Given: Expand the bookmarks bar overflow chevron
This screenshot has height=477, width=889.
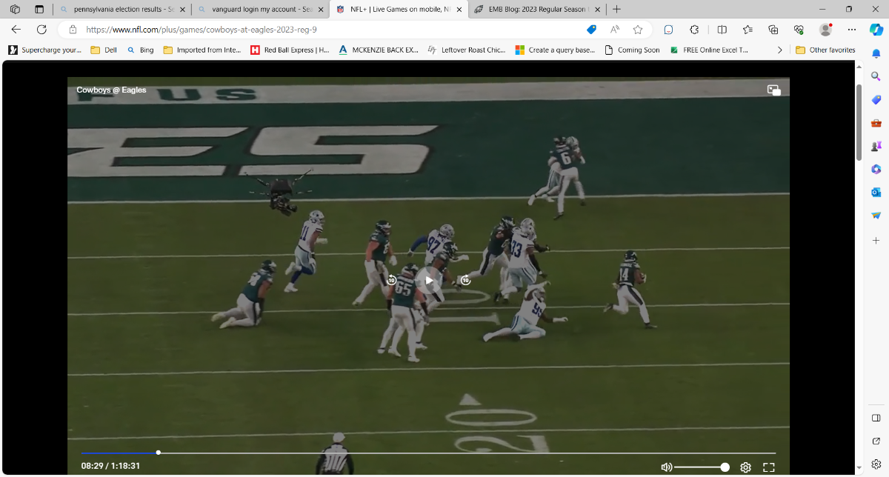Looking at the screenshot, I should coord(779,50).
